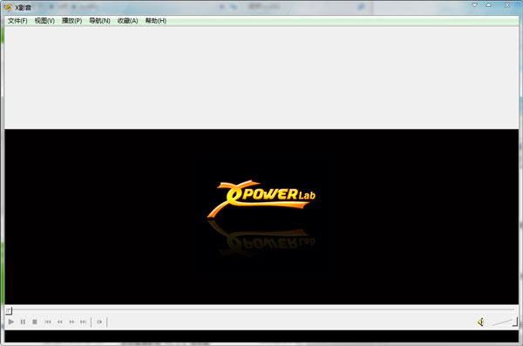Minimize the window with the down-arrow button

pos(475,5)
